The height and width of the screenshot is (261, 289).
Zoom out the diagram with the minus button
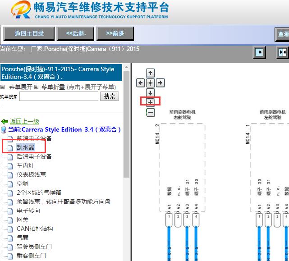point(151,113)
